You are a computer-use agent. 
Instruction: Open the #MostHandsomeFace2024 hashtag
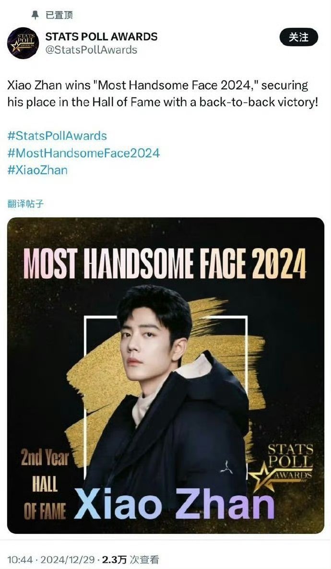[83, 153]
